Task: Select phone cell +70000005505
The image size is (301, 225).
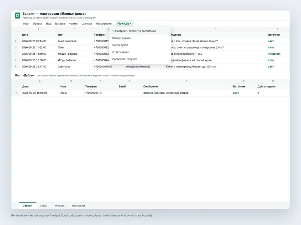Action: pos(108,67)
